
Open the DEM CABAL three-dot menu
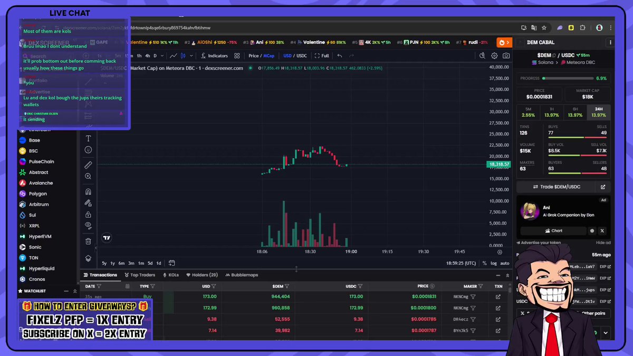tap(611, 42)
